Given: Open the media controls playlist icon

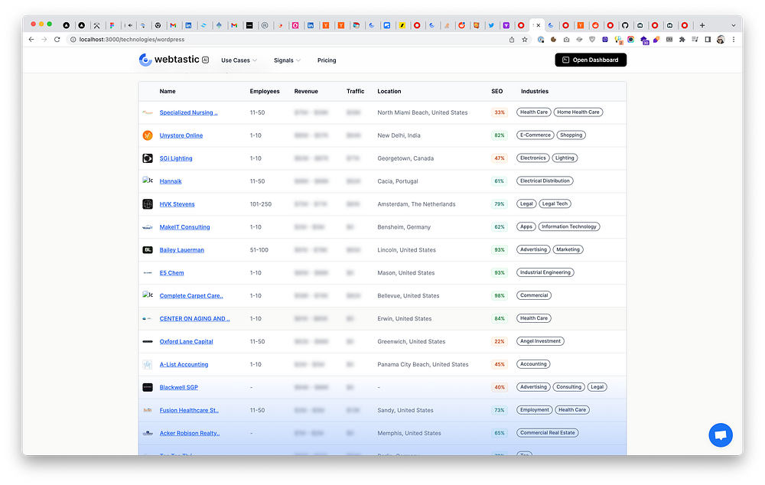Looking at the screenshot, I should [695, 40].
